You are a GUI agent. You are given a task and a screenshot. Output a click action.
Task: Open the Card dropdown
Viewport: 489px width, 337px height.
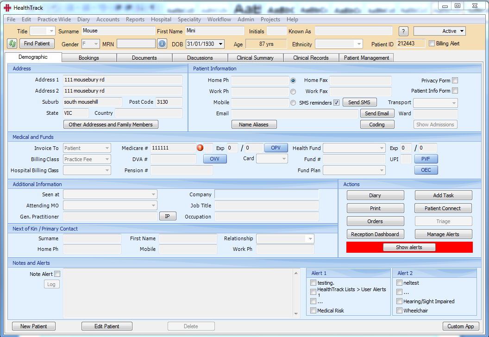(284, 159)
